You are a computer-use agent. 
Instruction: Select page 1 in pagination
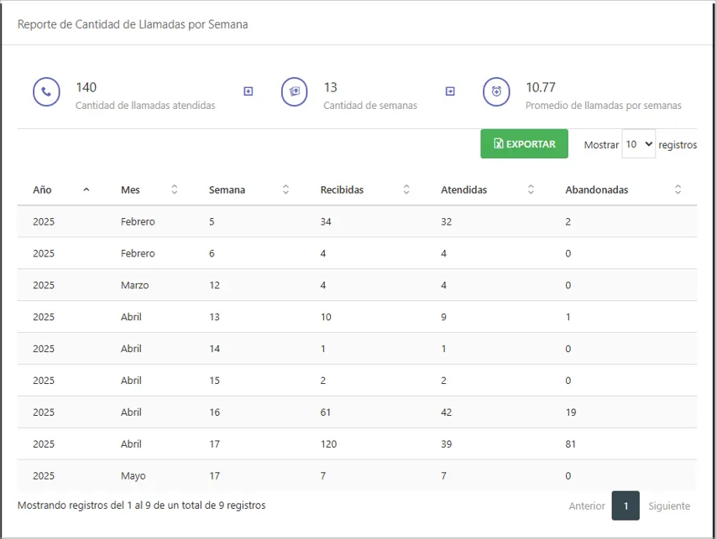coord(625,505)
